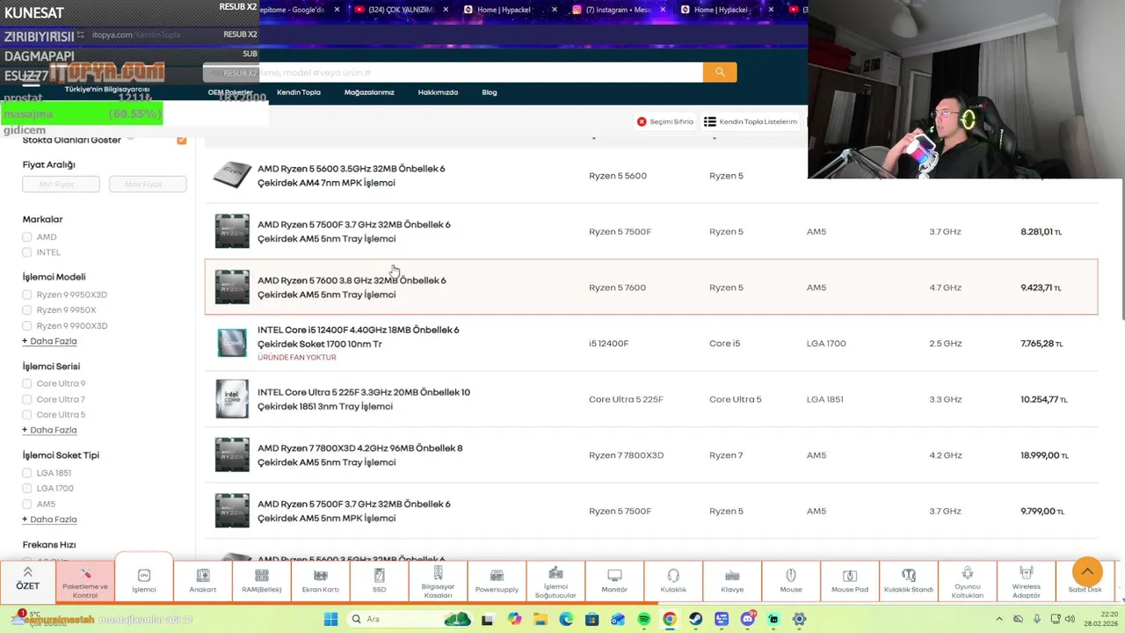Open the Kulaklık category
The height and width of the screenshot is (633, 1125).
coord(673,580)
